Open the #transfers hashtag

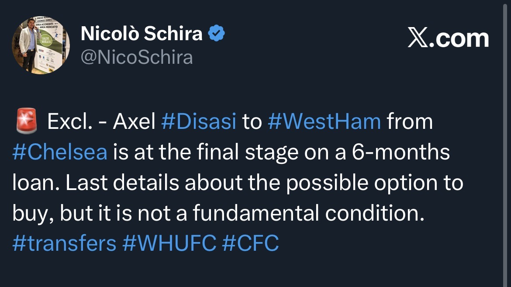click(64, 243)
